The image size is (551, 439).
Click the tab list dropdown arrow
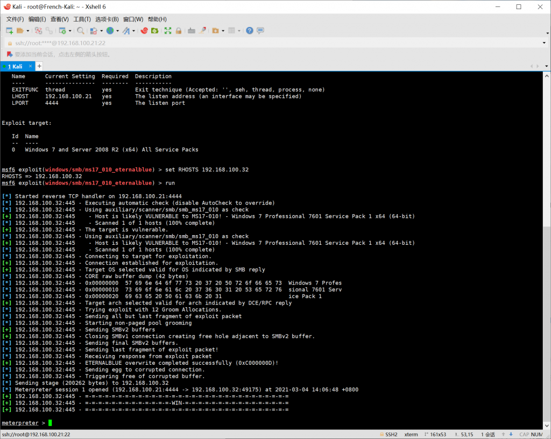pyautogui.click(x=547, y=66)
